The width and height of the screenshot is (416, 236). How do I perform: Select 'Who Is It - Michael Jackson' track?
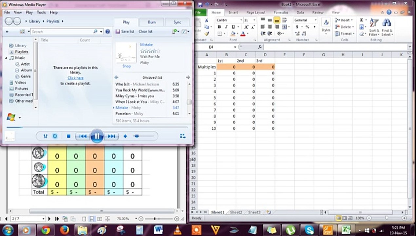(x=147, y=84)
